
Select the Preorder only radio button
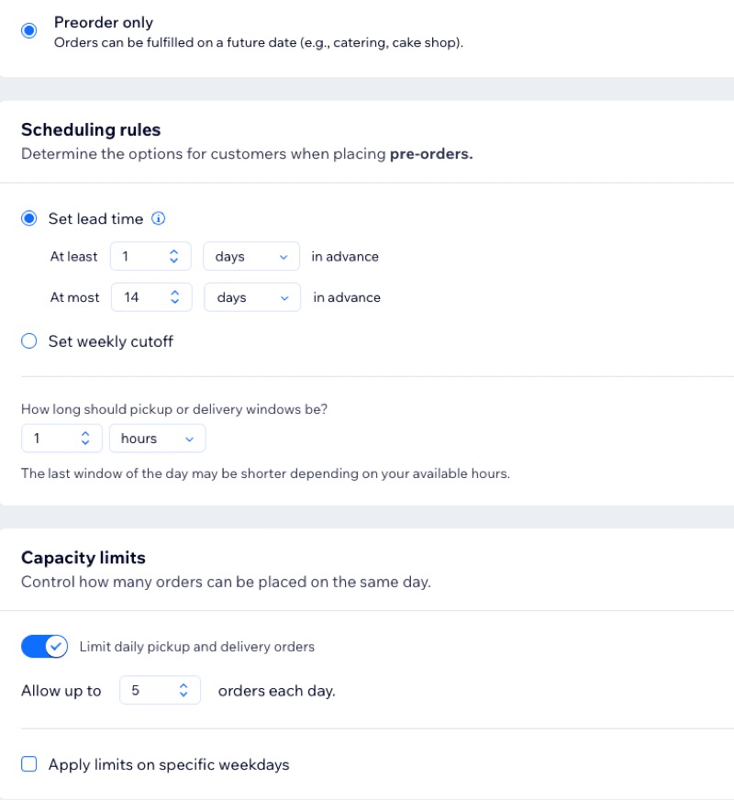29,30
